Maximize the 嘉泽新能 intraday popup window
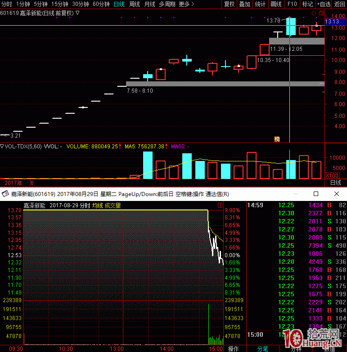 316,194
